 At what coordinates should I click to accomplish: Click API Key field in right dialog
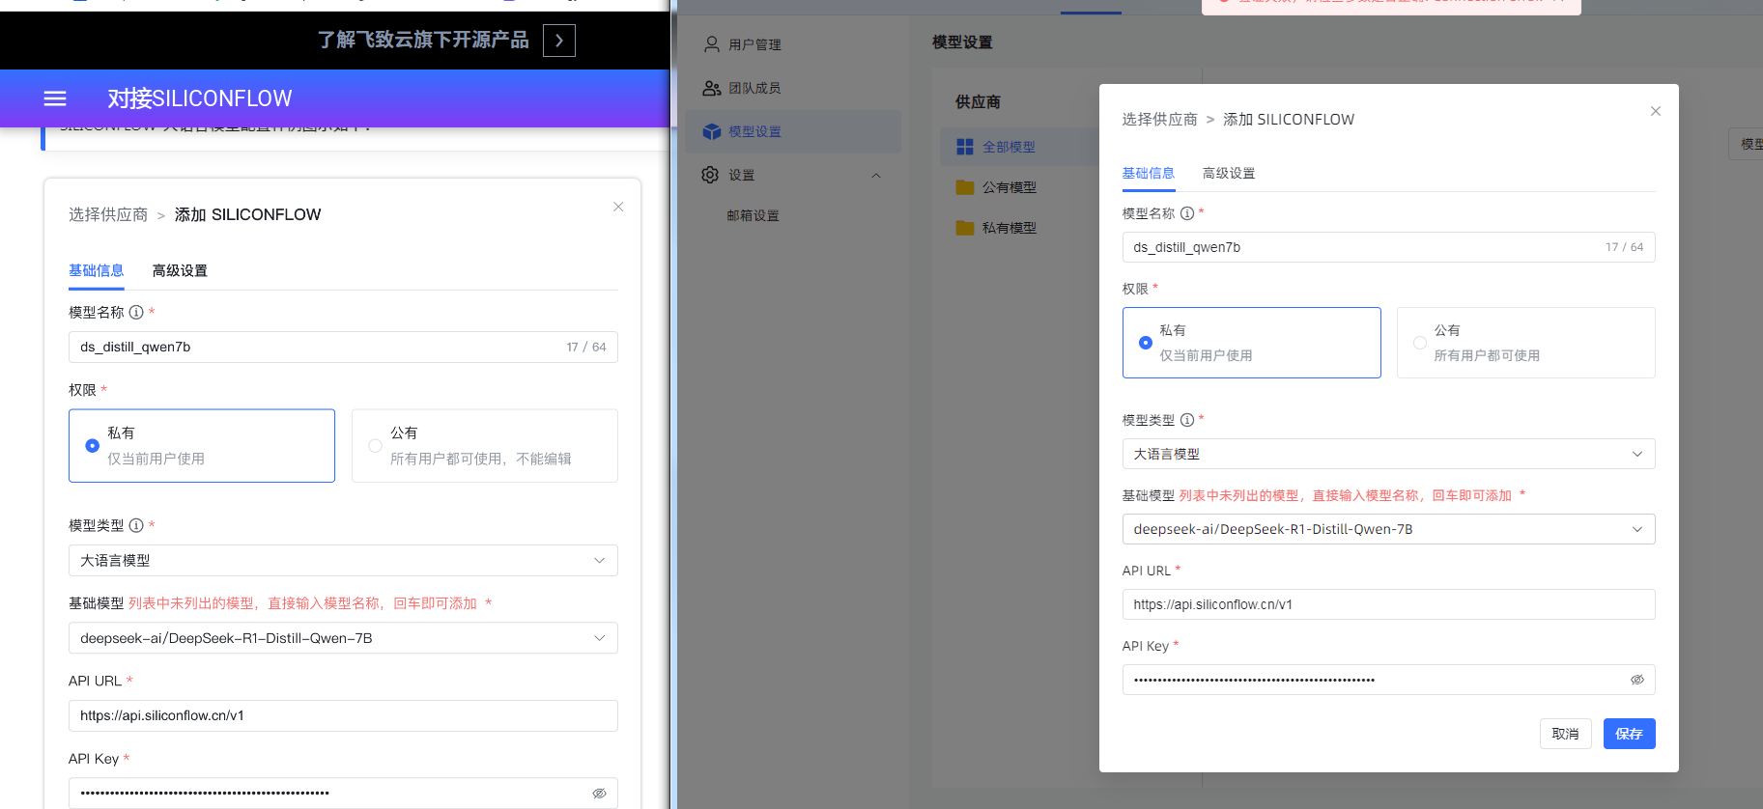[1389, 680]
